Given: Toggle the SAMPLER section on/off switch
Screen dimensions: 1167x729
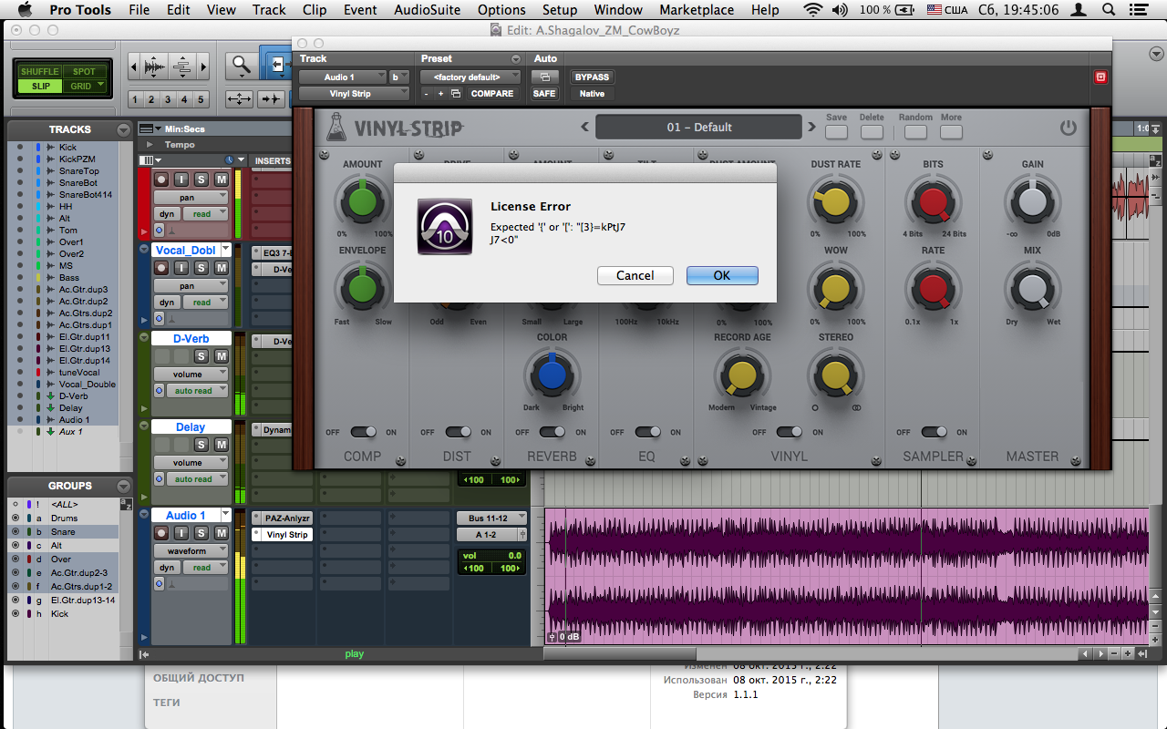Looking at the screenshot, I should [x=934, y=432].
